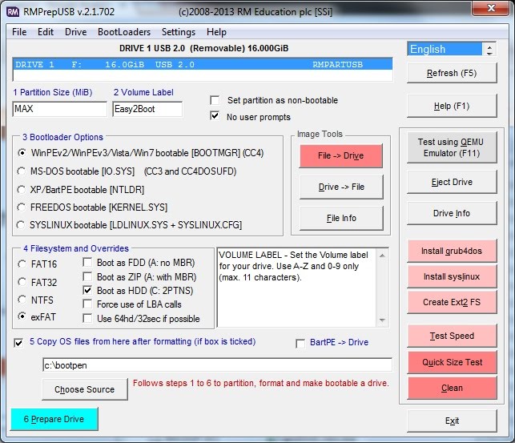The height and width of the screenshot is (443, 515).
Task: Choose the NTFS filesystem radio button
Action: point(22,300)
